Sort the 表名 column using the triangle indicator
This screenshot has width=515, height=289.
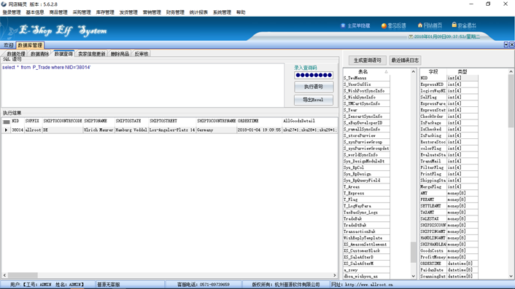click(x=387, y=71)
